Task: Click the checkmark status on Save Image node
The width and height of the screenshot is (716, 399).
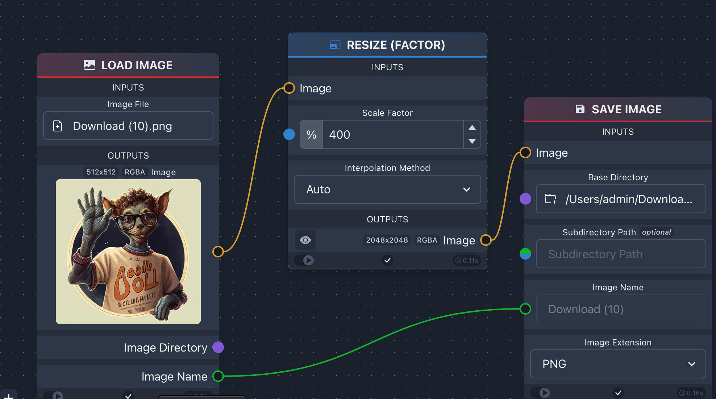Action: point(618,393)
